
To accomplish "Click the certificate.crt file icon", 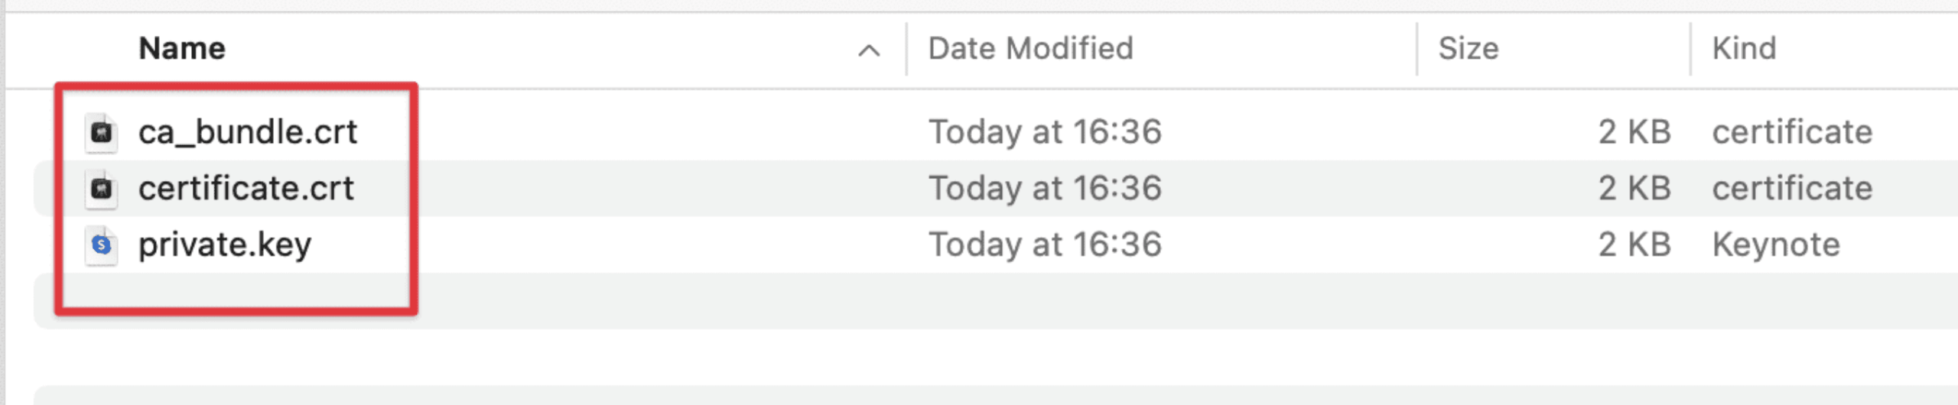I will pos(101,189).
